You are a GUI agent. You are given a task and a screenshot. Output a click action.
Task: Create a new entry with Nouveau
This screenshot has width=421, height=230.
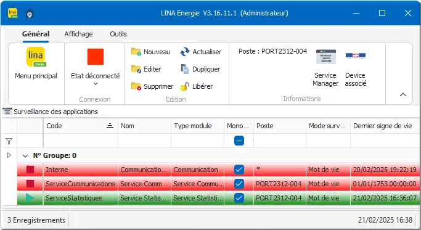(x=150, y=52)
